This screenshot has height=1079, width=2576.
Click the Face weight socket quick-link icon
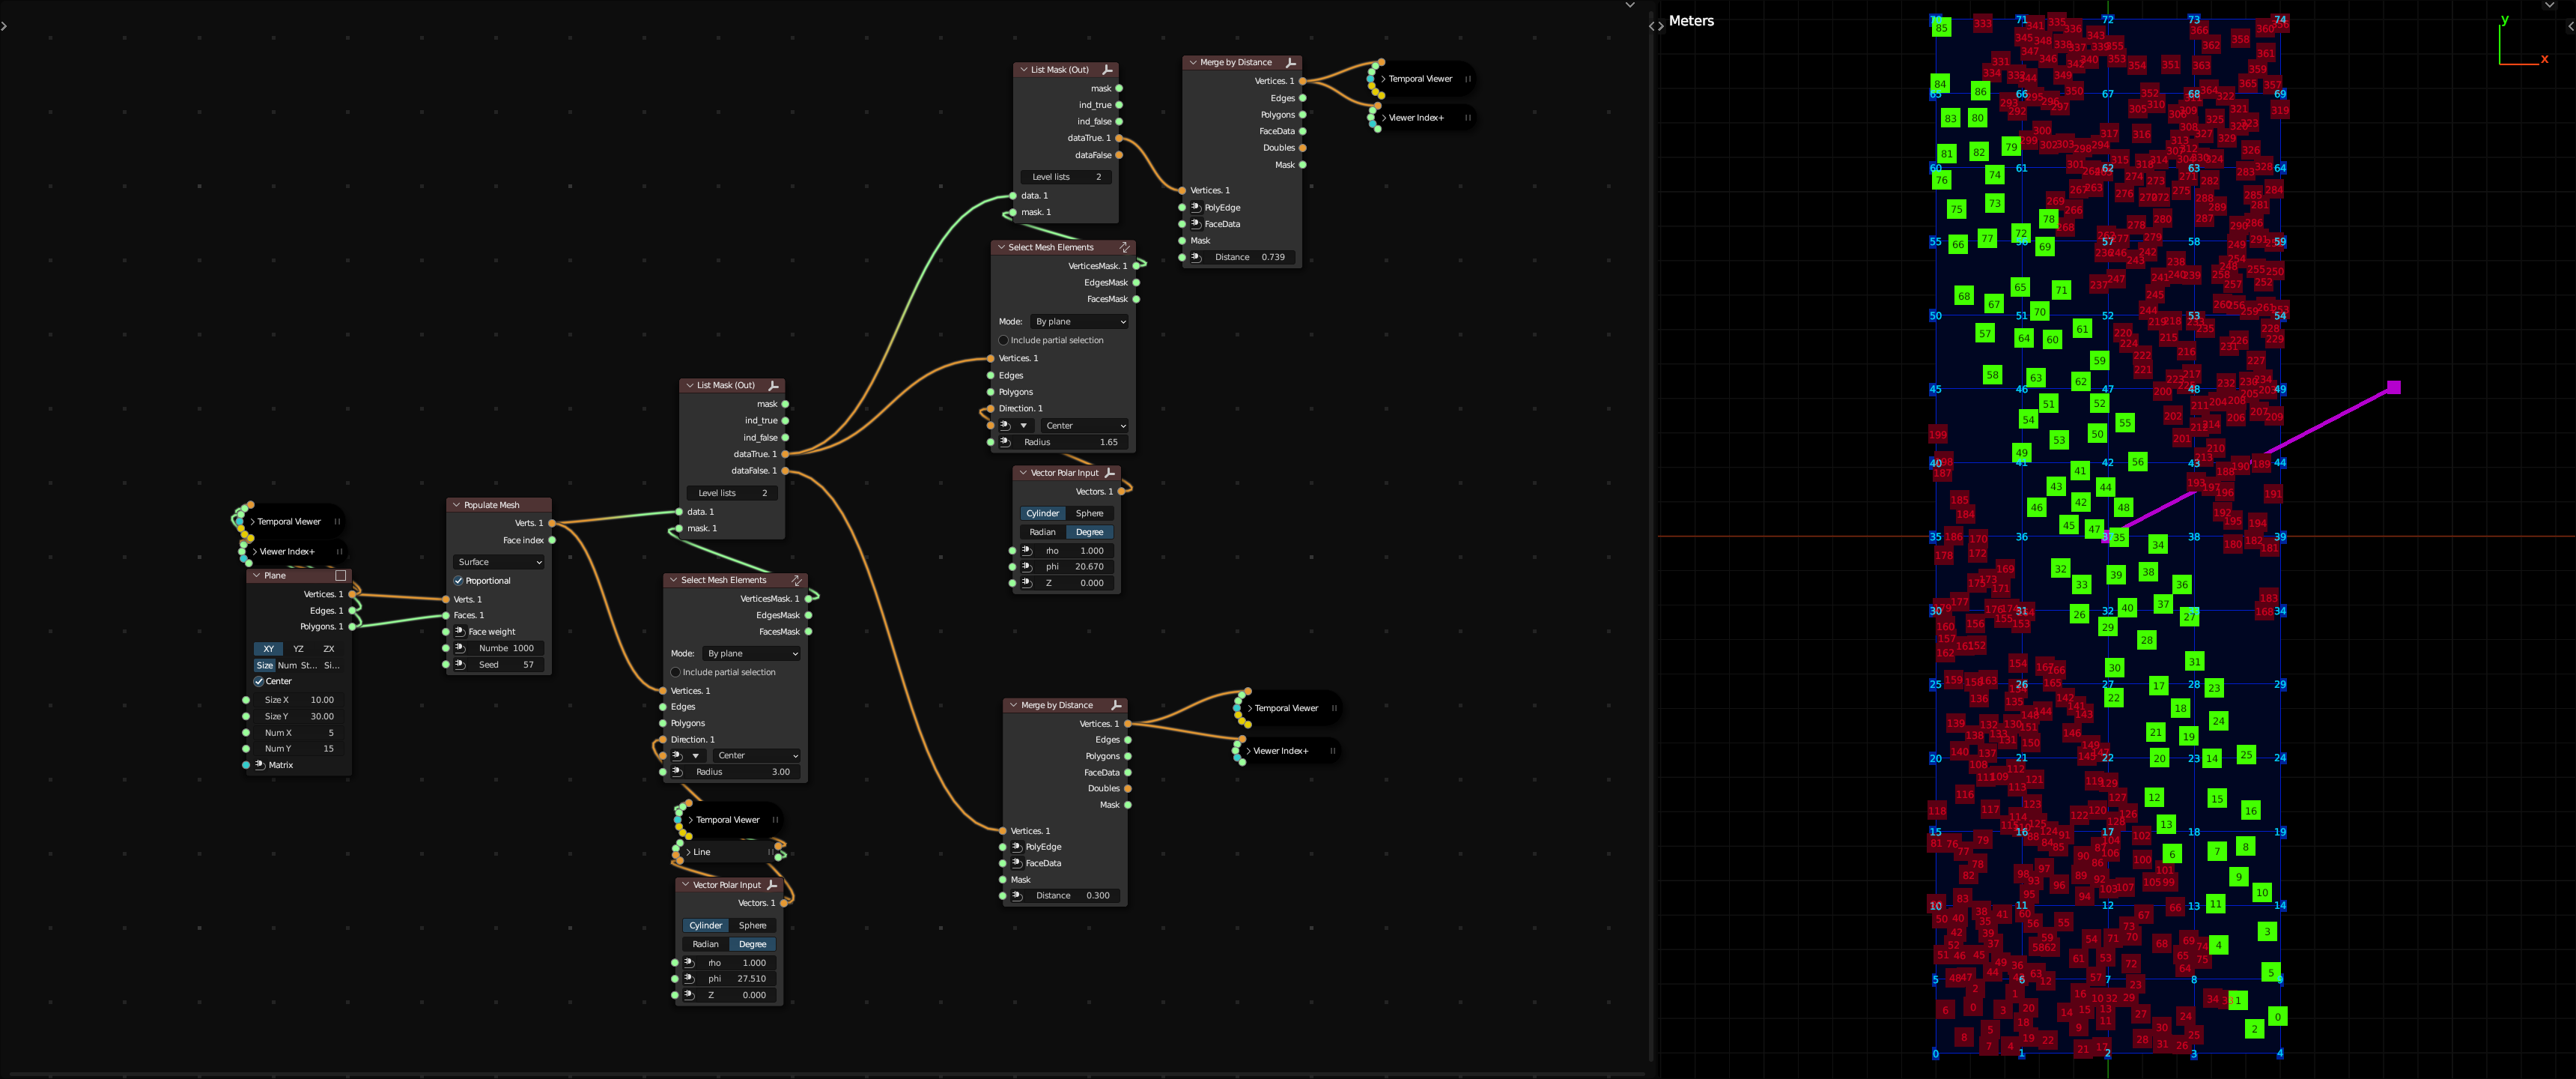point(460,632)
